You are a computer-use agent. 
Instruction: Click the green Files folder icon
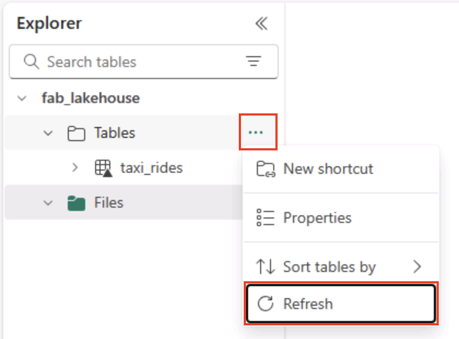76,203
